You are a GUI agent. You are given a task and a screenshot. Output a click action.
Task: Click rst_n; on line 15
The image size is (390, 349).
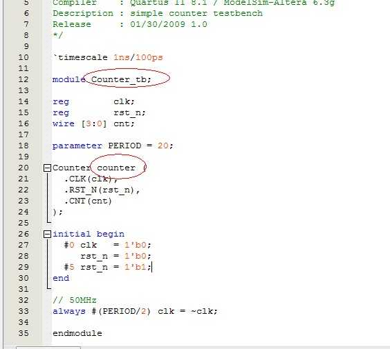click(x=129, y=112)
